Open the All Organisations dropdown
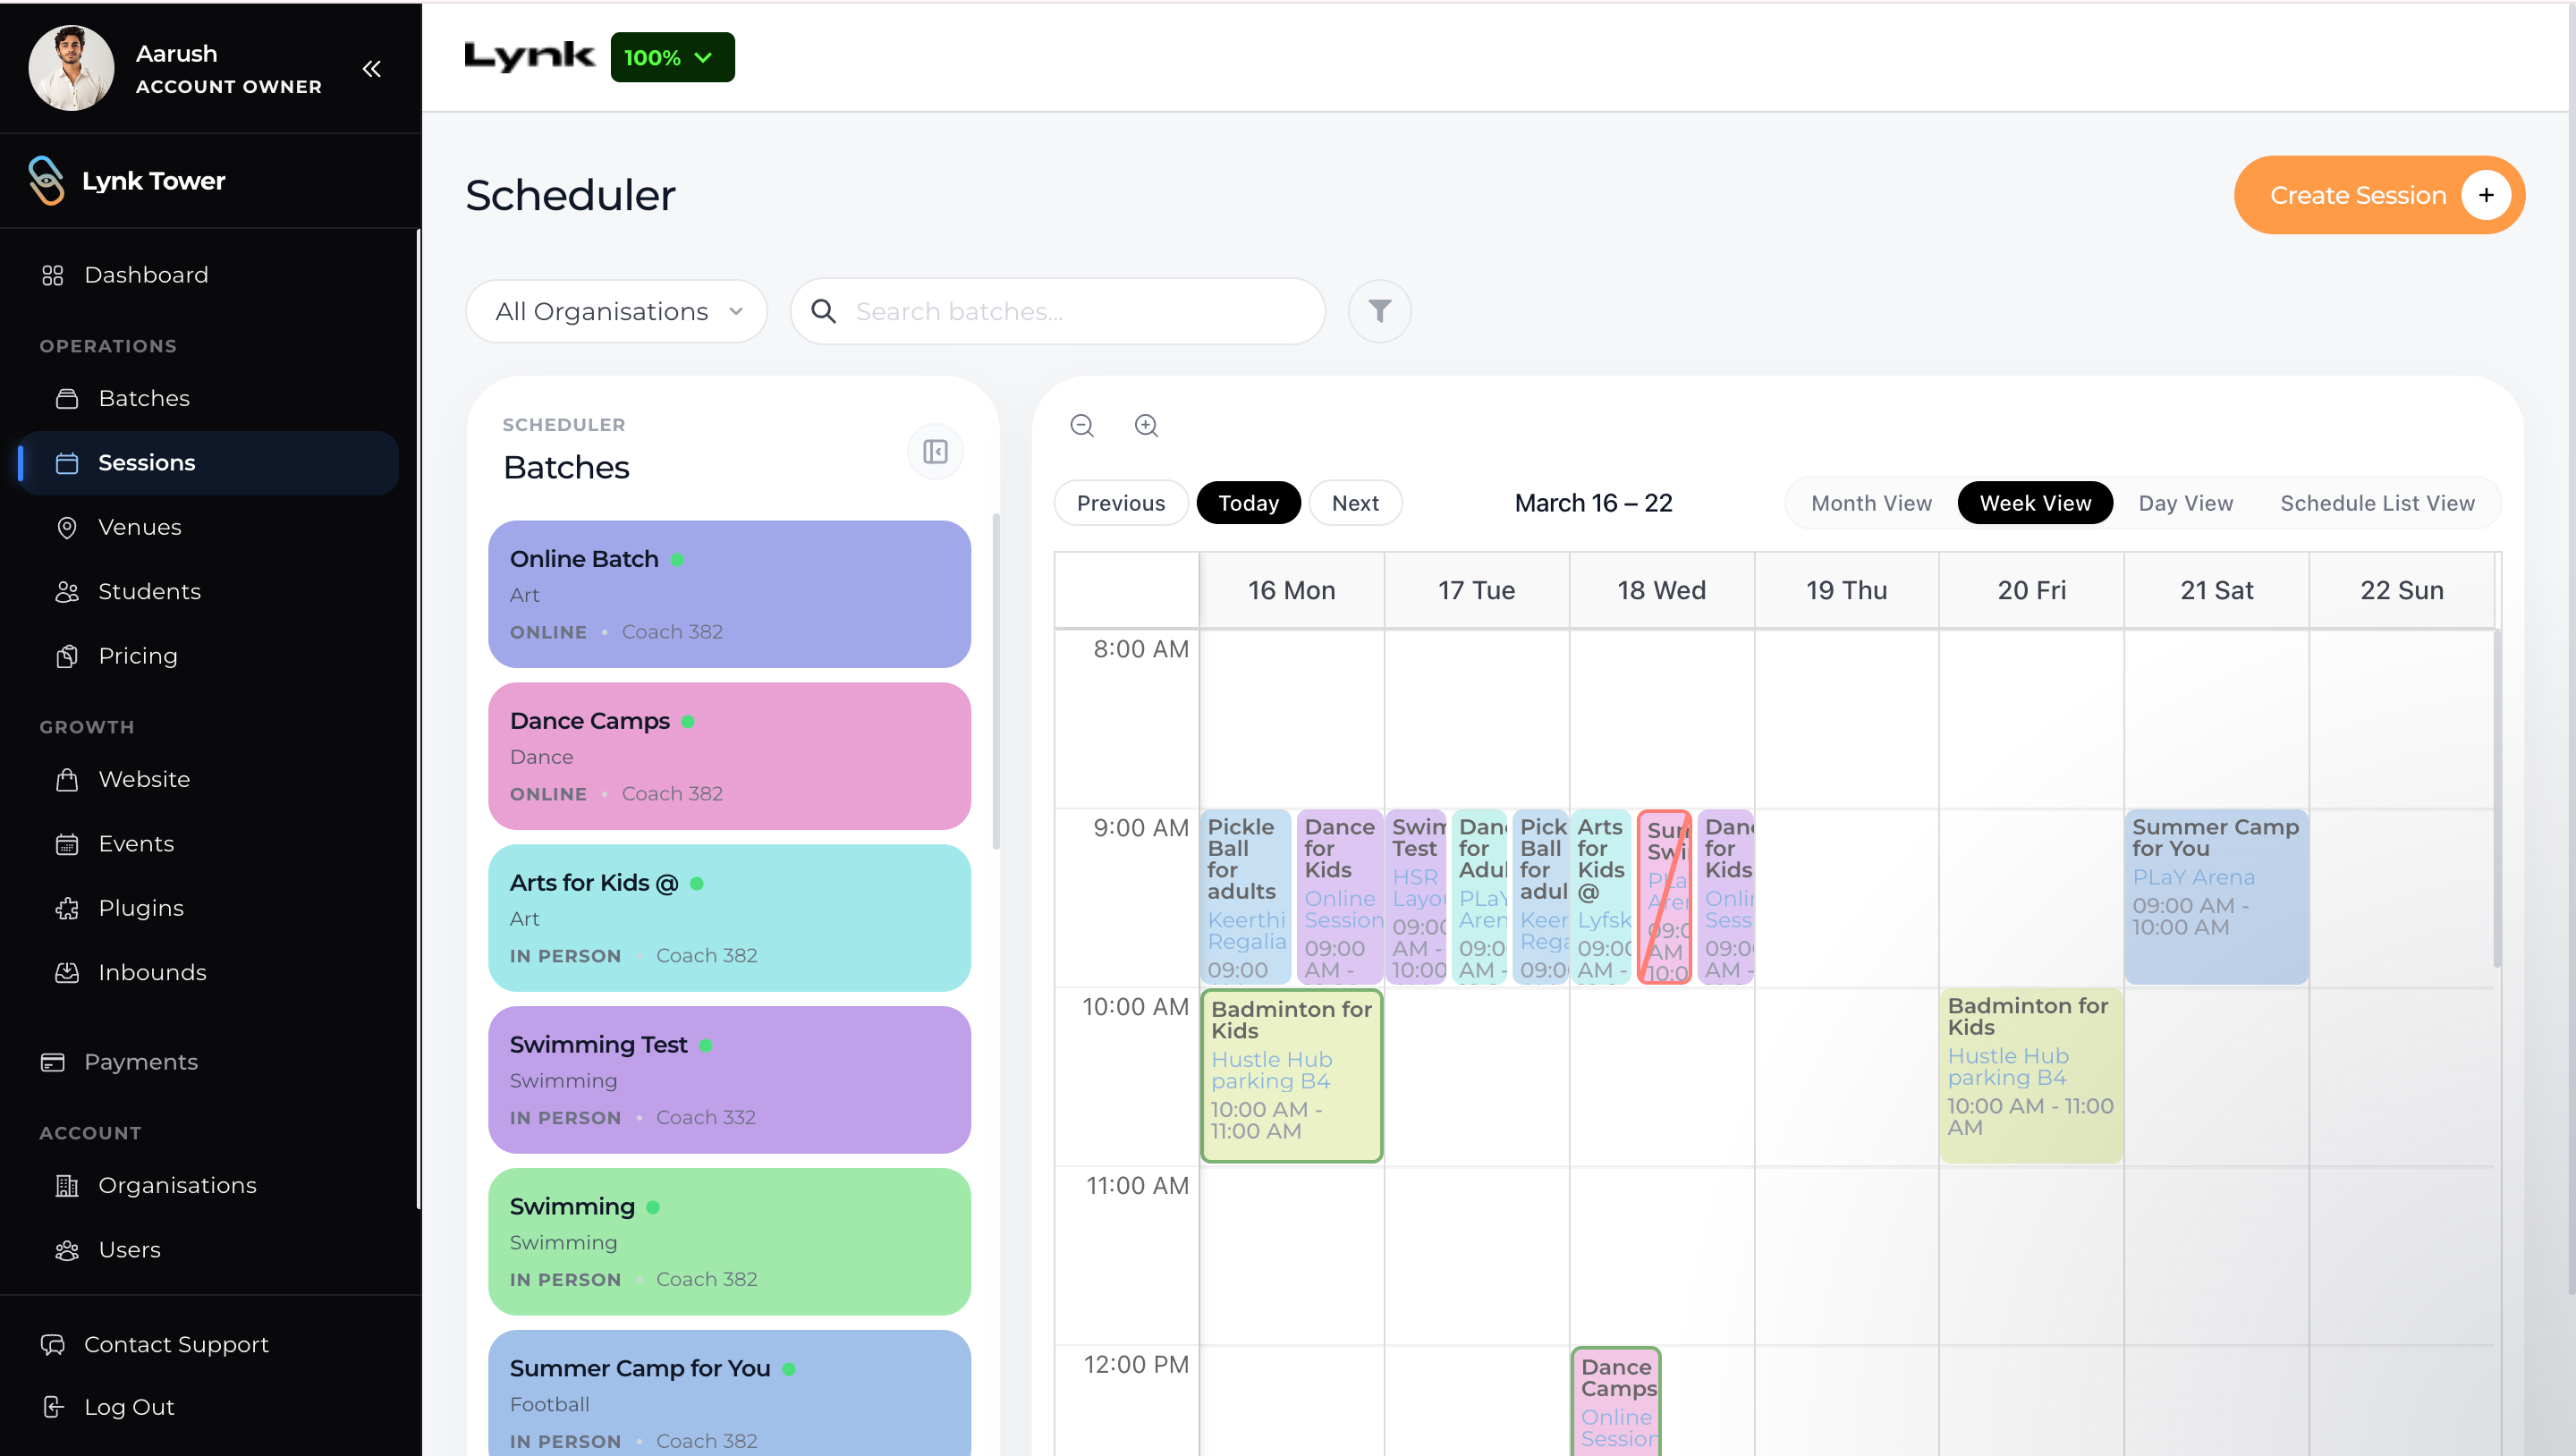The width and height of the screenshot is (2576, 1456). tap(616, 311)
